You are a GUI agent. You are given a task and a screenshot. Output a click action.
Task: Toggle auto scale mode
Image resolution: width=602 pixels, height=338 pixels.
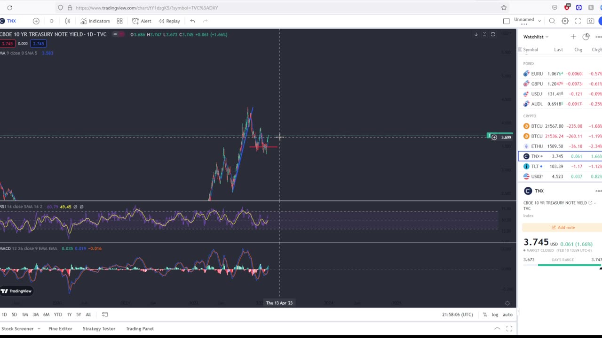[507, 315]
